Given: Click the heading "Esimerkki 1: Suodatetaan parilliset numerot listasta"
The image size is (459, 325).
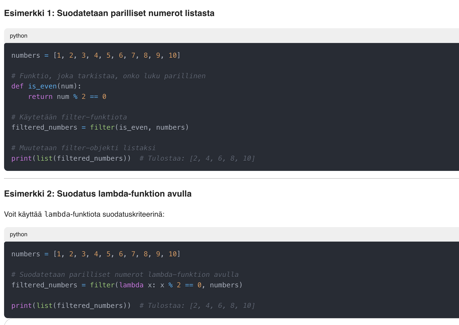Looking at the screenshot, I should pyautogui.click(x=109, y=13).
